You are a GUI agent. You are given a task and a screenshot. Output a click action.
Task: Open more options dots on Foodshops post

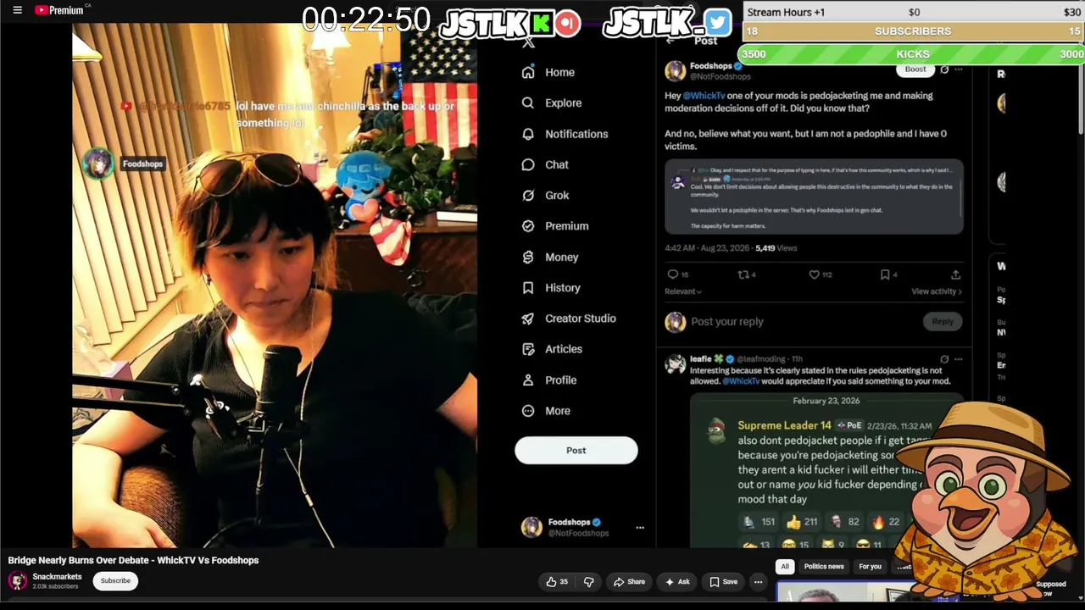[959, 69]
